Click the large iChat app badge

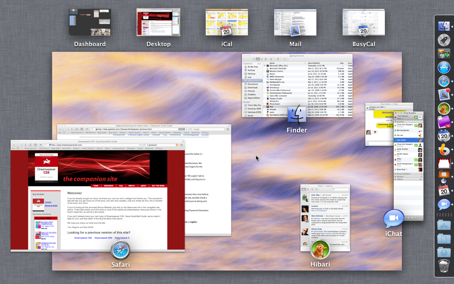(394, 219)
